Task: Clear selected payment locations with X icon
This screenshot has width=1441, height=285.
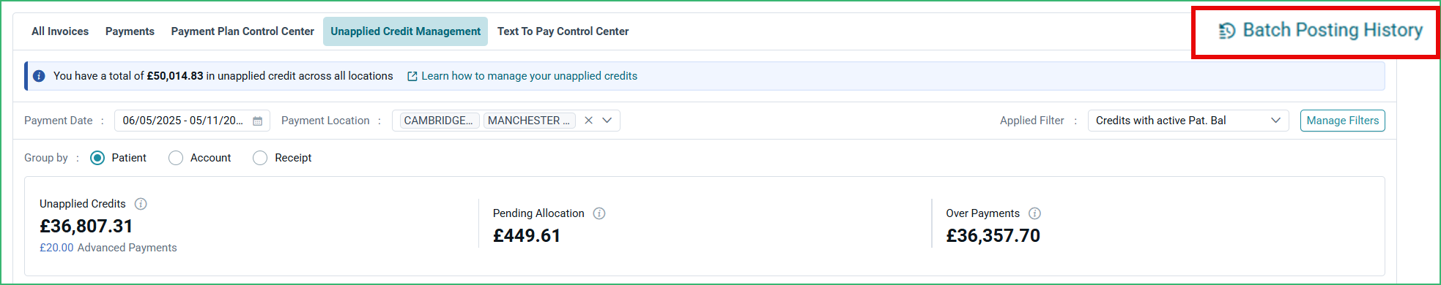Action: click(x=588, y=121)
